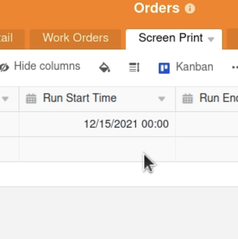Open dropdown arrow of the leftmost column
The height and width of the screenshot is (239, 238).
[5, 99]
